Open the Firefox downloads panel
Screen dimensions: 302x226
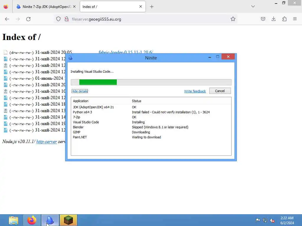273,19
